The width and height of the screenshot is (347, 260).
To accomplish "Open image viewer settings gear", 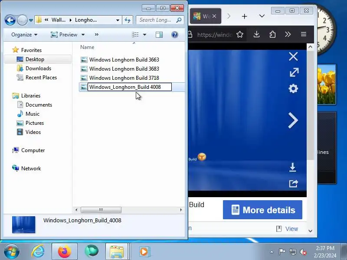I will click(x=293, y=89).
